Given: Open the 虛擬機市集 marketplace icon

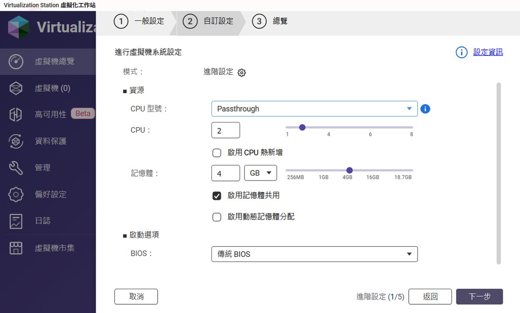Looking at the screenshot, I should [x=16, y=248].
